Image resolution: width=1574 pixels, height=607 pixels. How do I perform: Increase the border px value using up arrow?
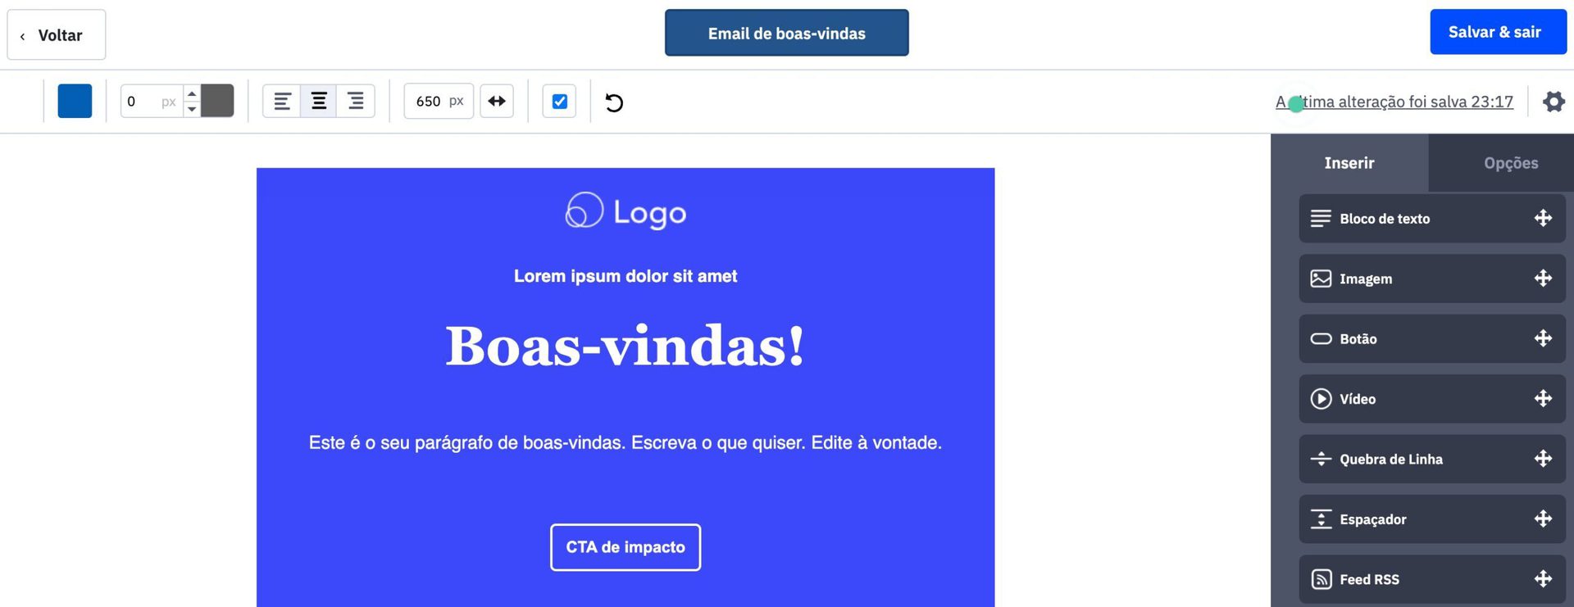192,93
